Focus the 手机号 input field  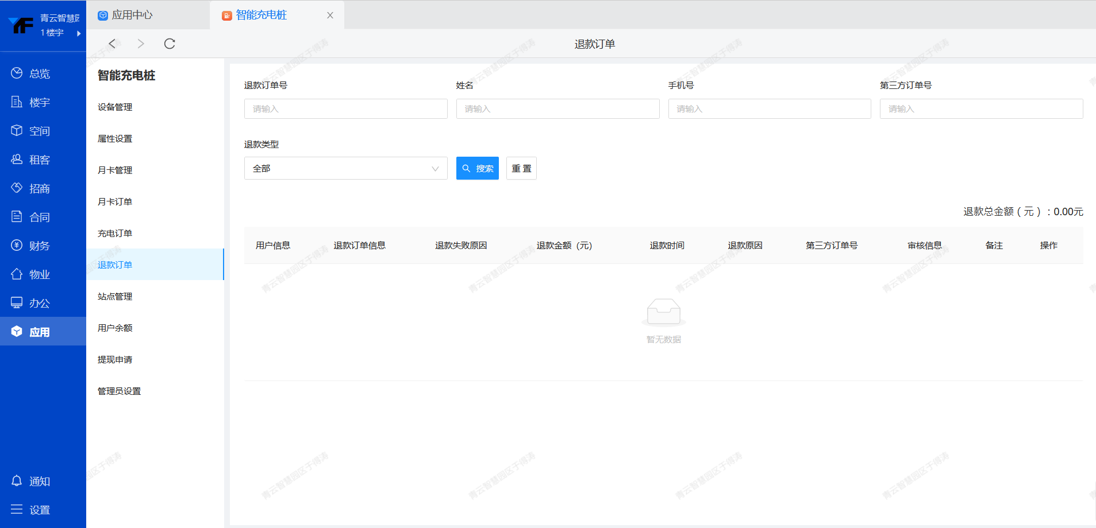click(769, 108)
